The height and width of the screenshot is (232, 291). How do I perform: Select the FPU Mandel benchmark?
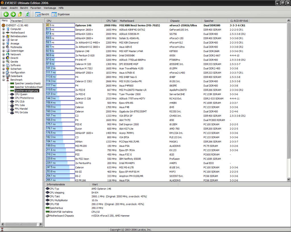coord(21,109)
